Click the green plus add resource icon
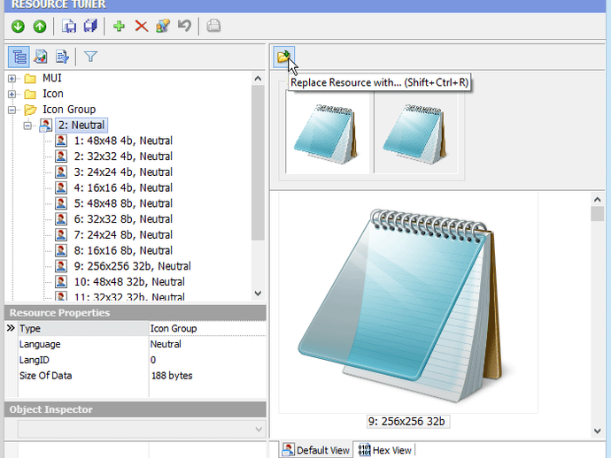 pos(119,26)
